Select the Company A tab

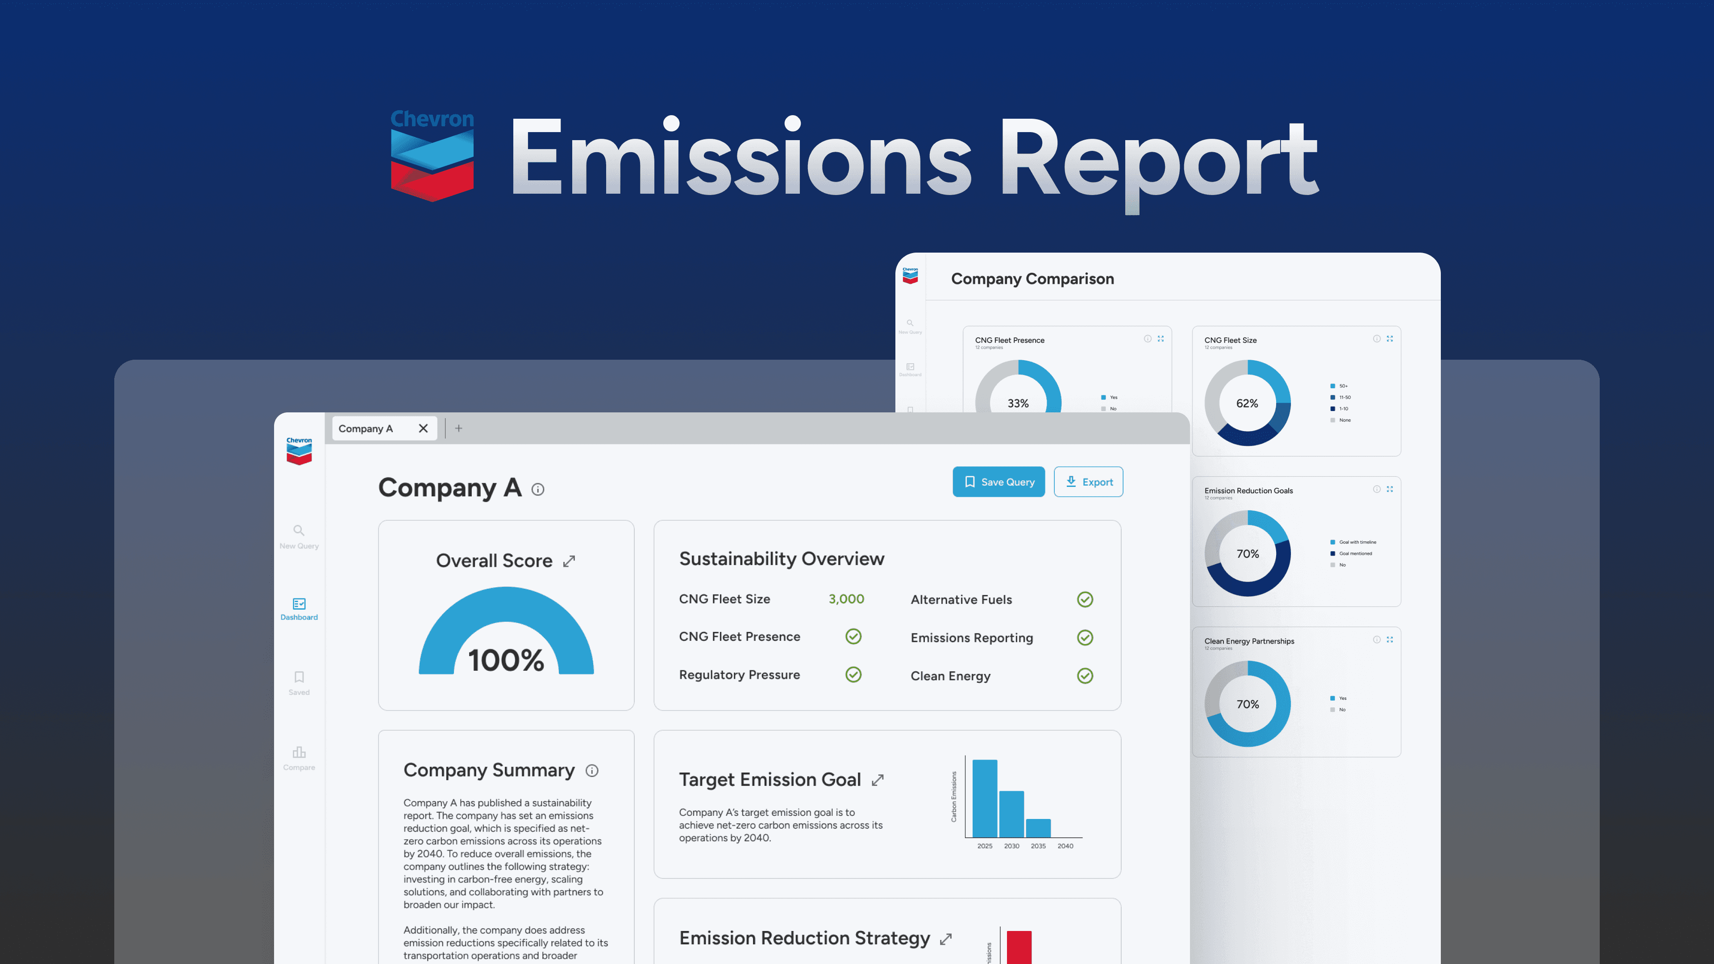click(x=366, y=428)
